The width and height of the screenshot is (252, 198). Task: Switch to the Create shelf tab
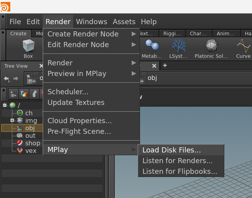pyautogui.click(x=18, y=33)
